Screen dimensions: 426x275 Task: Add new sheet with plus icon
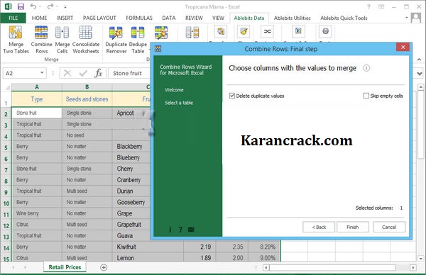coord(104,267)
